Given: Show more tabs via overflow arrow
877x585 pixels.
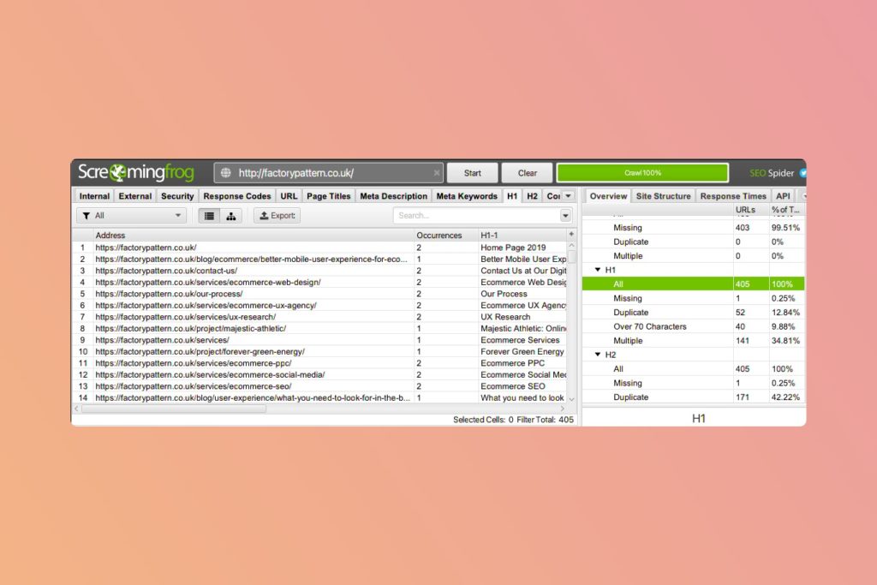Looking at the screenshot, I should coord(568,196).
